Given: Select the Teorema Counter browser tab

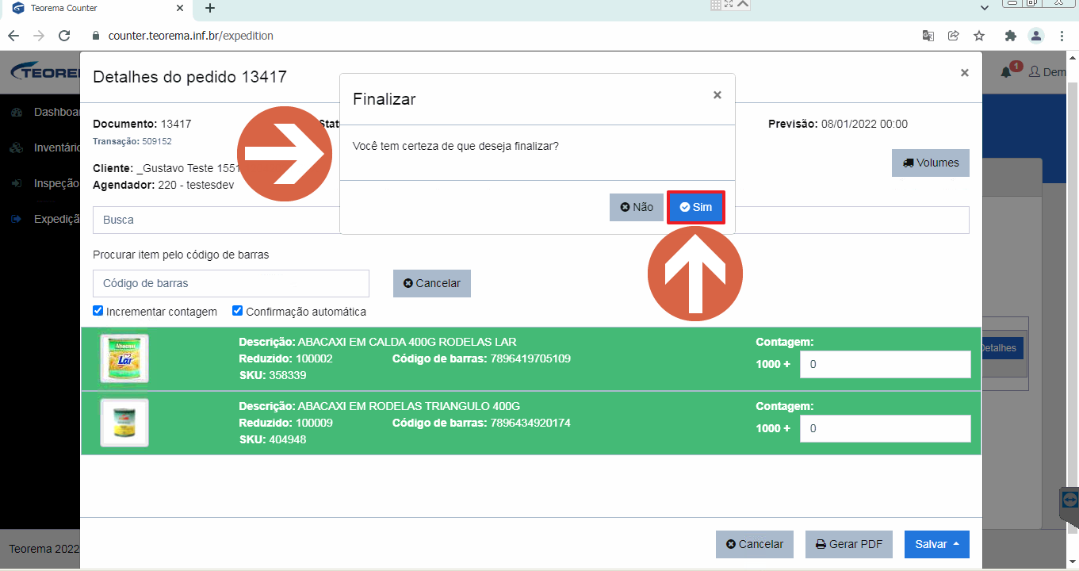Looking at the screenshot, I should (97, 9).
